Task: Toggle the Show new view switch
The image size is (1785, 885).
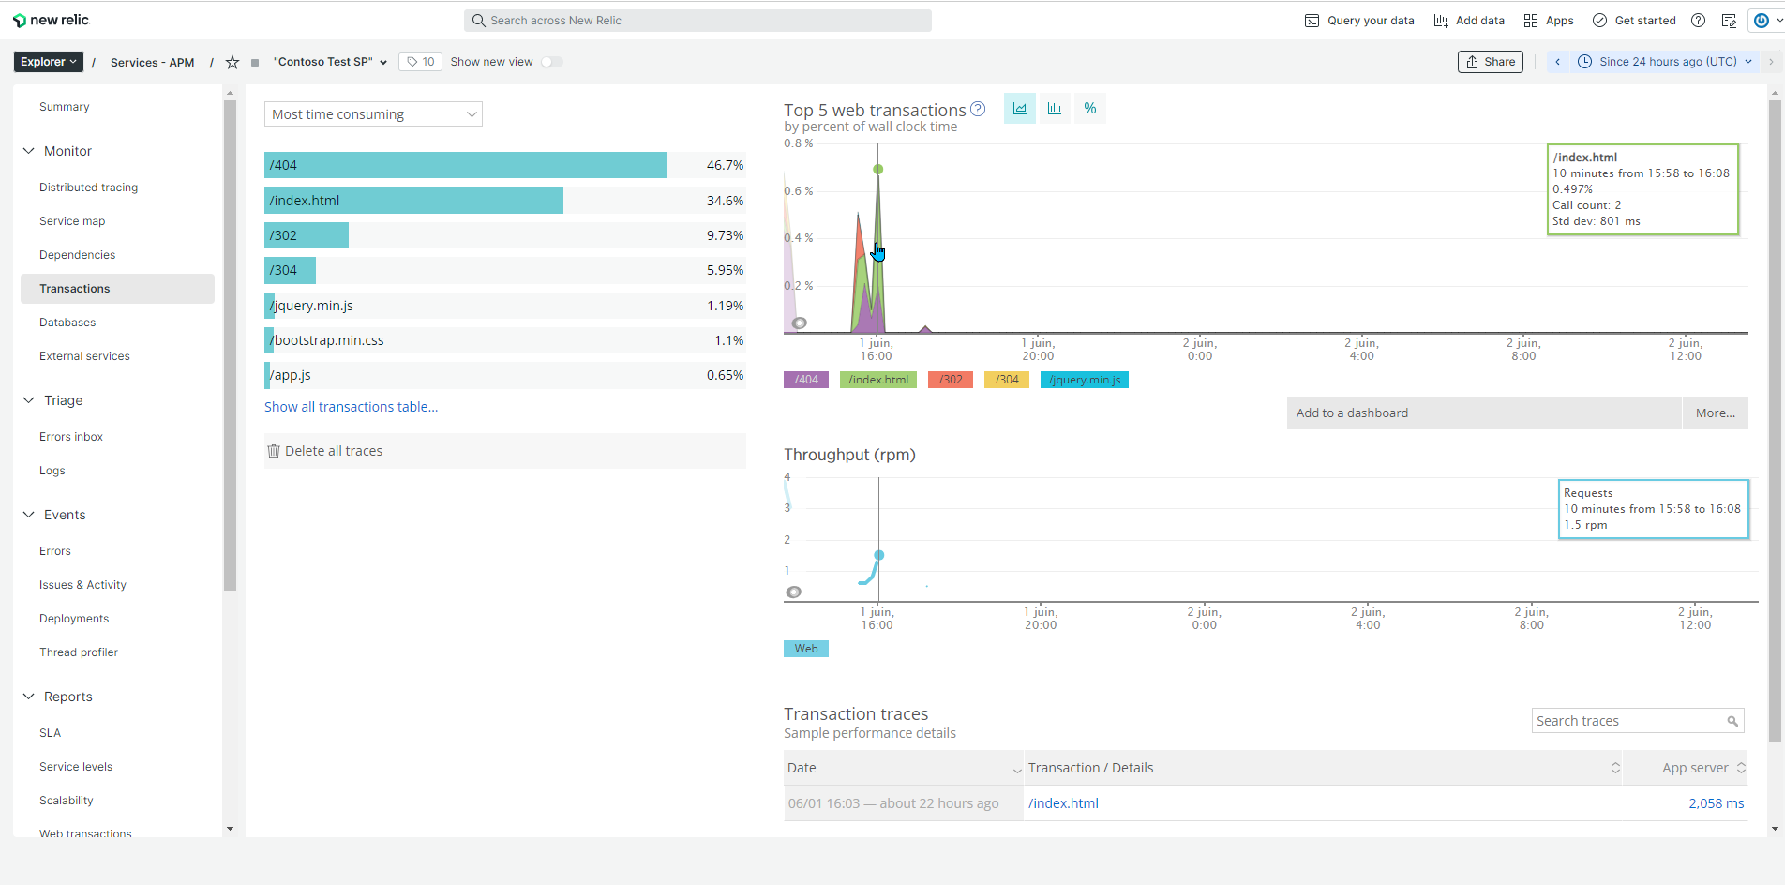Action: pos(551,62)
